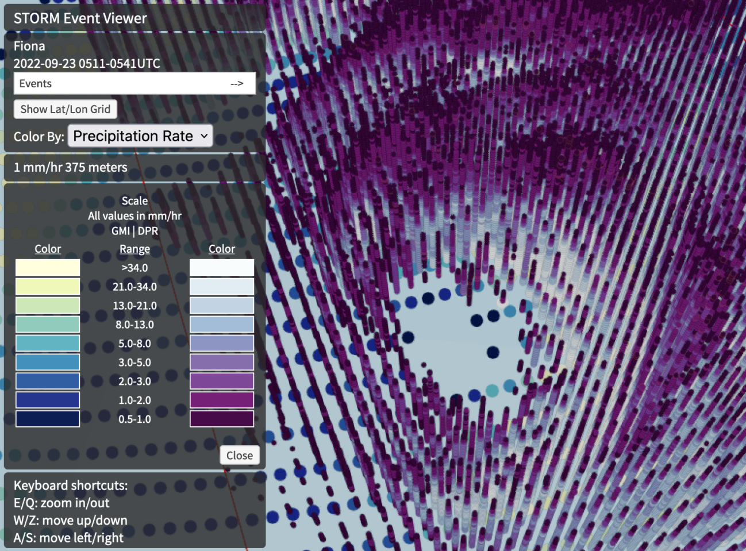Click the GMI swatch for 5.0-8.0 range
The height and width of the screenshot is (551, 746).
click(x=48, y=344)
